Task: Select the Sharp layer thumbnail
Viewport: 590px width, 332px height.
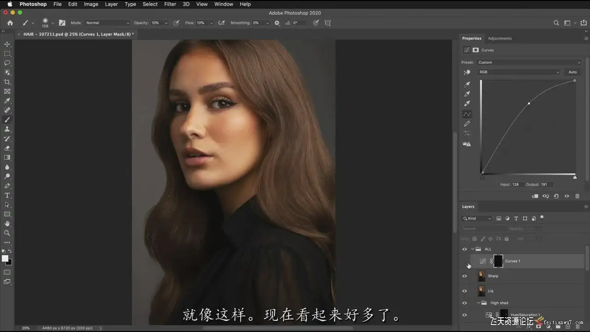Action: pyautogui.click(x=481, y=276)
